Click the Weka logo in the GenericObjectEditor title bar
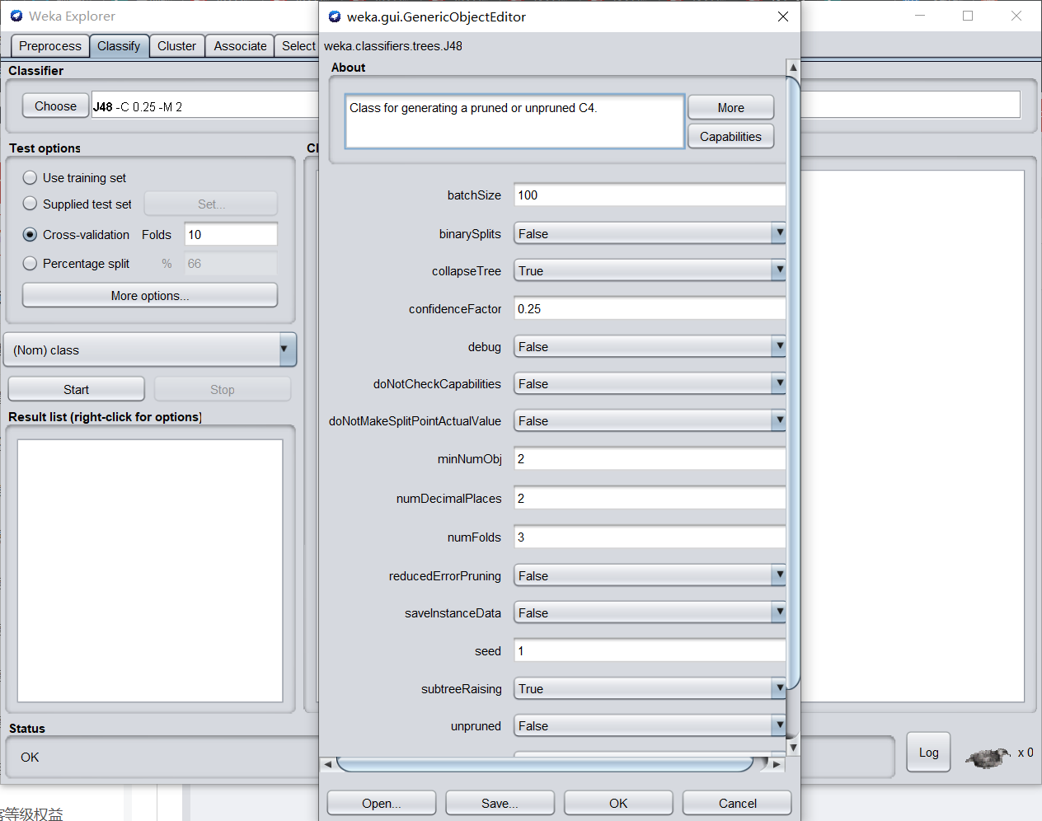Screen dimensions: 1042x821 click(x=334, y=16)
